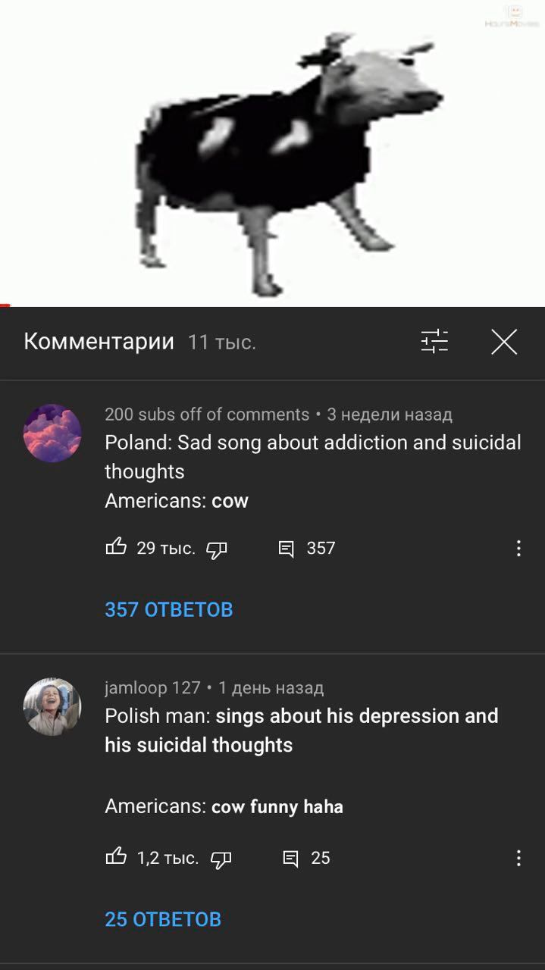Like the jamloop 127 comment

point(116,856)
